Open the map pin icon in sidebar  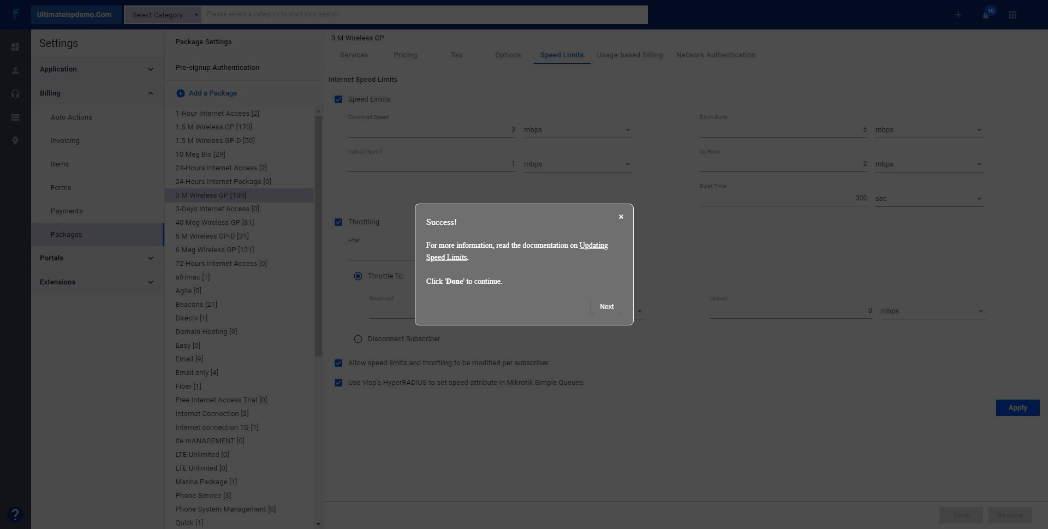tap(15, 141)
